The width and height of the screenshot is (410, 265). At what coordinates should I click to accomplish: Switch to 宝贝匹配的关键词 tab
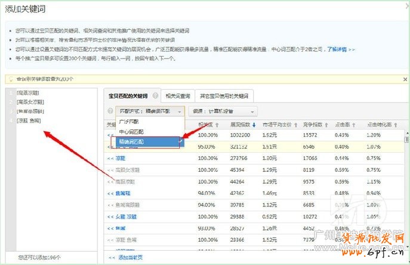(128, 96)
